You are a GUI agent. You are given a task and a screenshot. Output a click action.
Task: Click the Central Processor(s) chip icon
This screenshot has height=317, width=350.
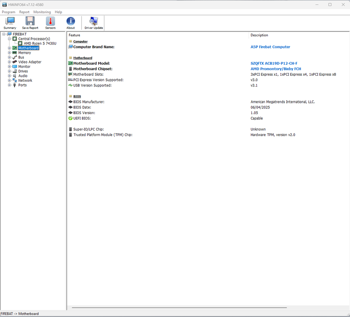[15, 39]
